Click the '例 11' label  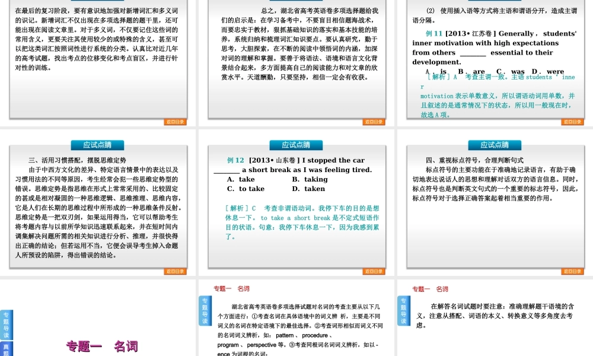434,34
